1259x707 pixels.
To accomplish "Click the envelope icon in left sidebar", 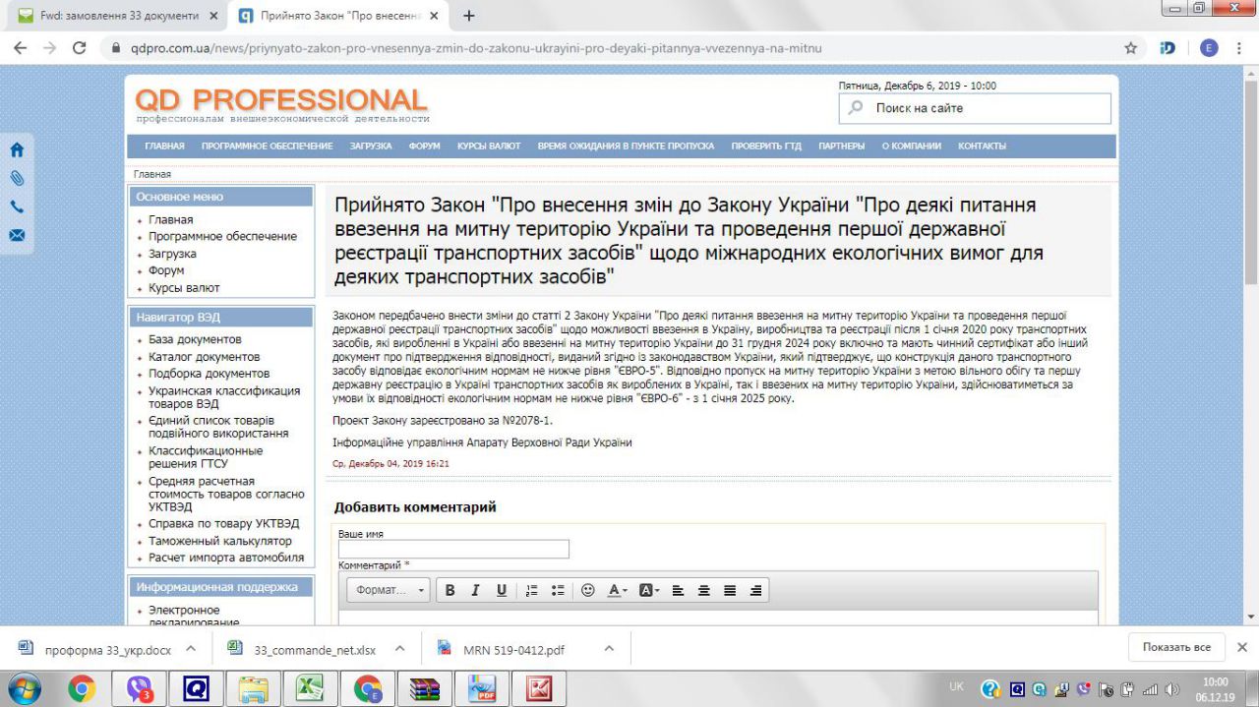I will coord(17,236).
